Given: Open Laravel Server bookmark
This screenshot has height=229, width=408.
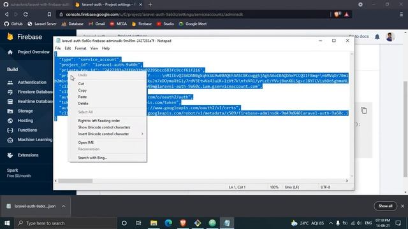Looking at the screenshot, I should point(42,24).
